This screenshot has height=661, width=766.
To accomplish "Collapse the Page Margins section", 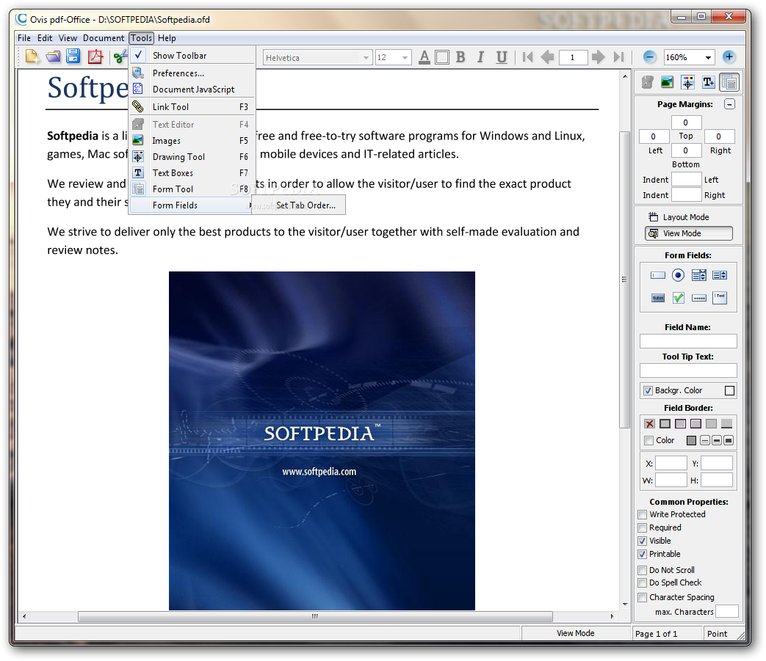I will click(x=729, y=104).
